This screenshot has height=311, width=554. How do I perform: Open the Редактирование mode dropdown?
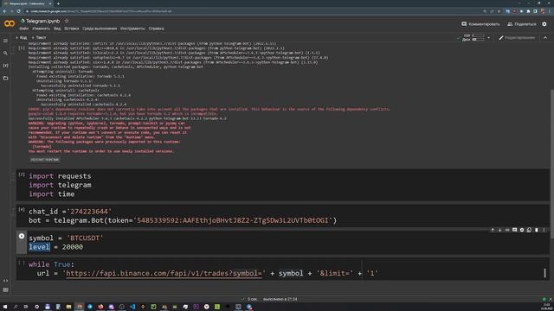click(517, 38)
